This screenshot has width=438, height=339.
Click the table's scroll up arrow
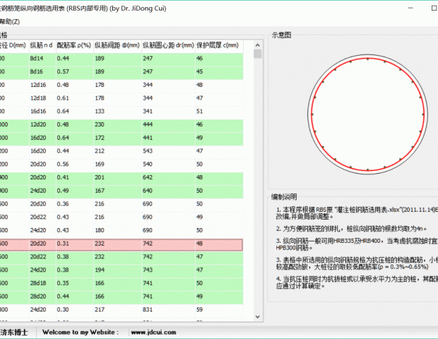click(x=258, y=54)
